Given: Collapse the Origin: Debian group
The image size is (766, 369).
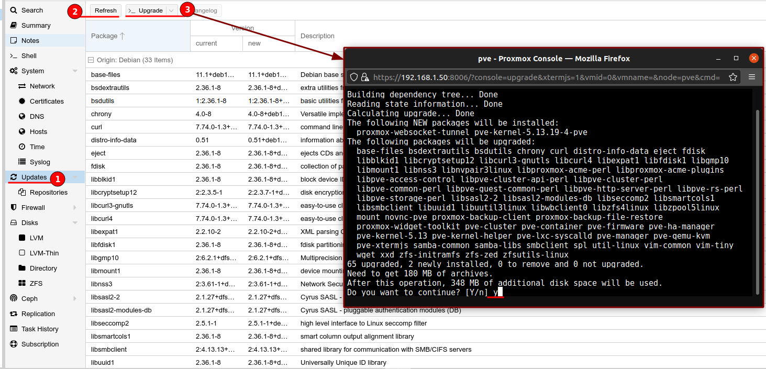Looking at the screenshot, I should click(91, 60).
